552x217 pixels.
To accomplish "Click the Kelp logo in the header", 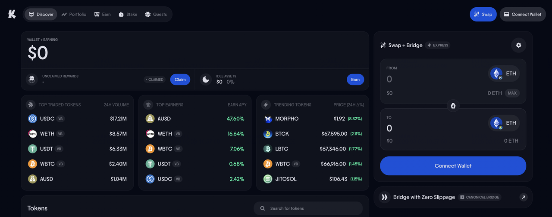I will point(12,14).
